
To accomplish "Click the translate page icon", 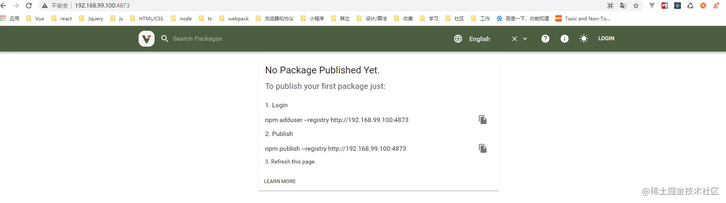I will 623,6.
